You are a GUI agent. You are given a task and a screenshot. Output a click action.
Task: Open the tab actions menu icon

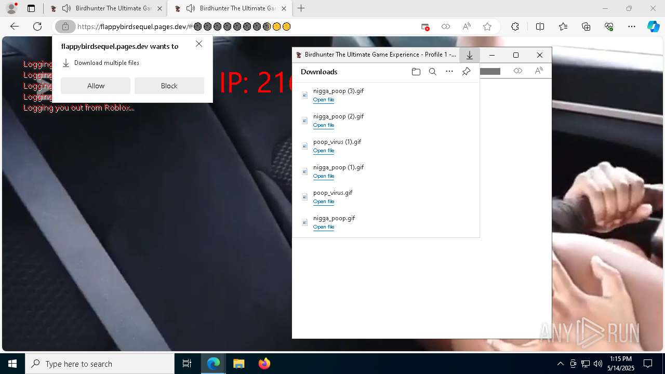[x=31, y=8]
